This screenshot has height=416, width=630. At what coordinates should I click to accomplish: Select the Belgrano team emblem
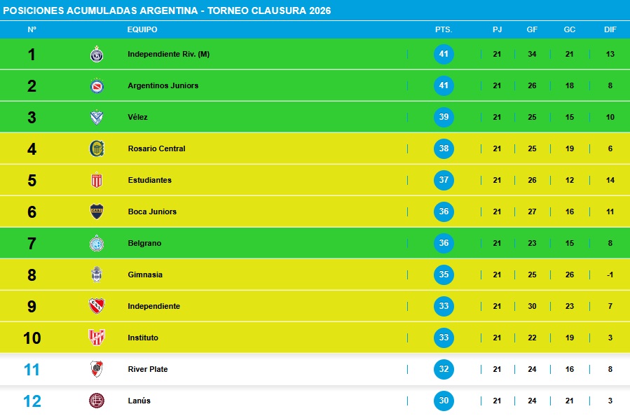coord(97,243)
